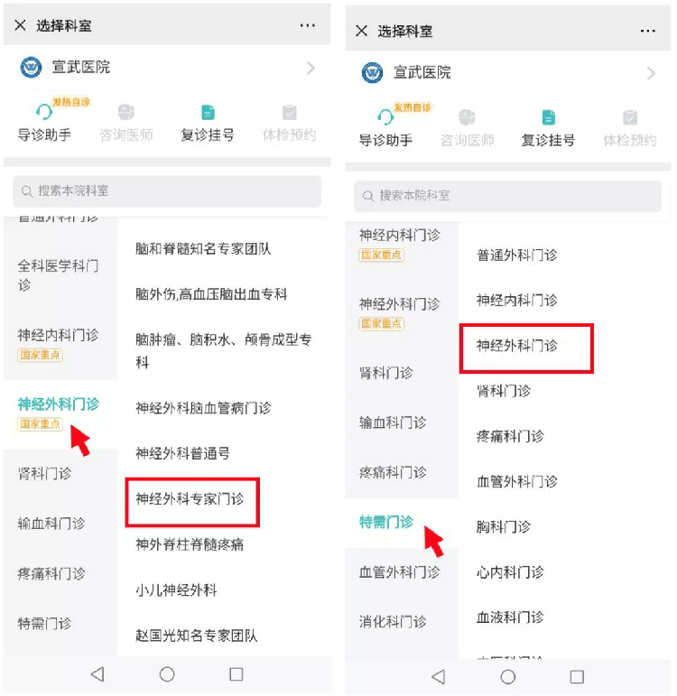Select 神经外科门诊 tab in left sidebar, left screen

58,404
